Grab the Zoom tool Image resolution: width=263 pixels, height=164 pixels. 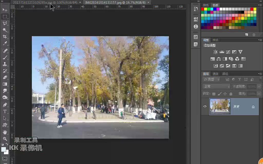tap(5, 139)
